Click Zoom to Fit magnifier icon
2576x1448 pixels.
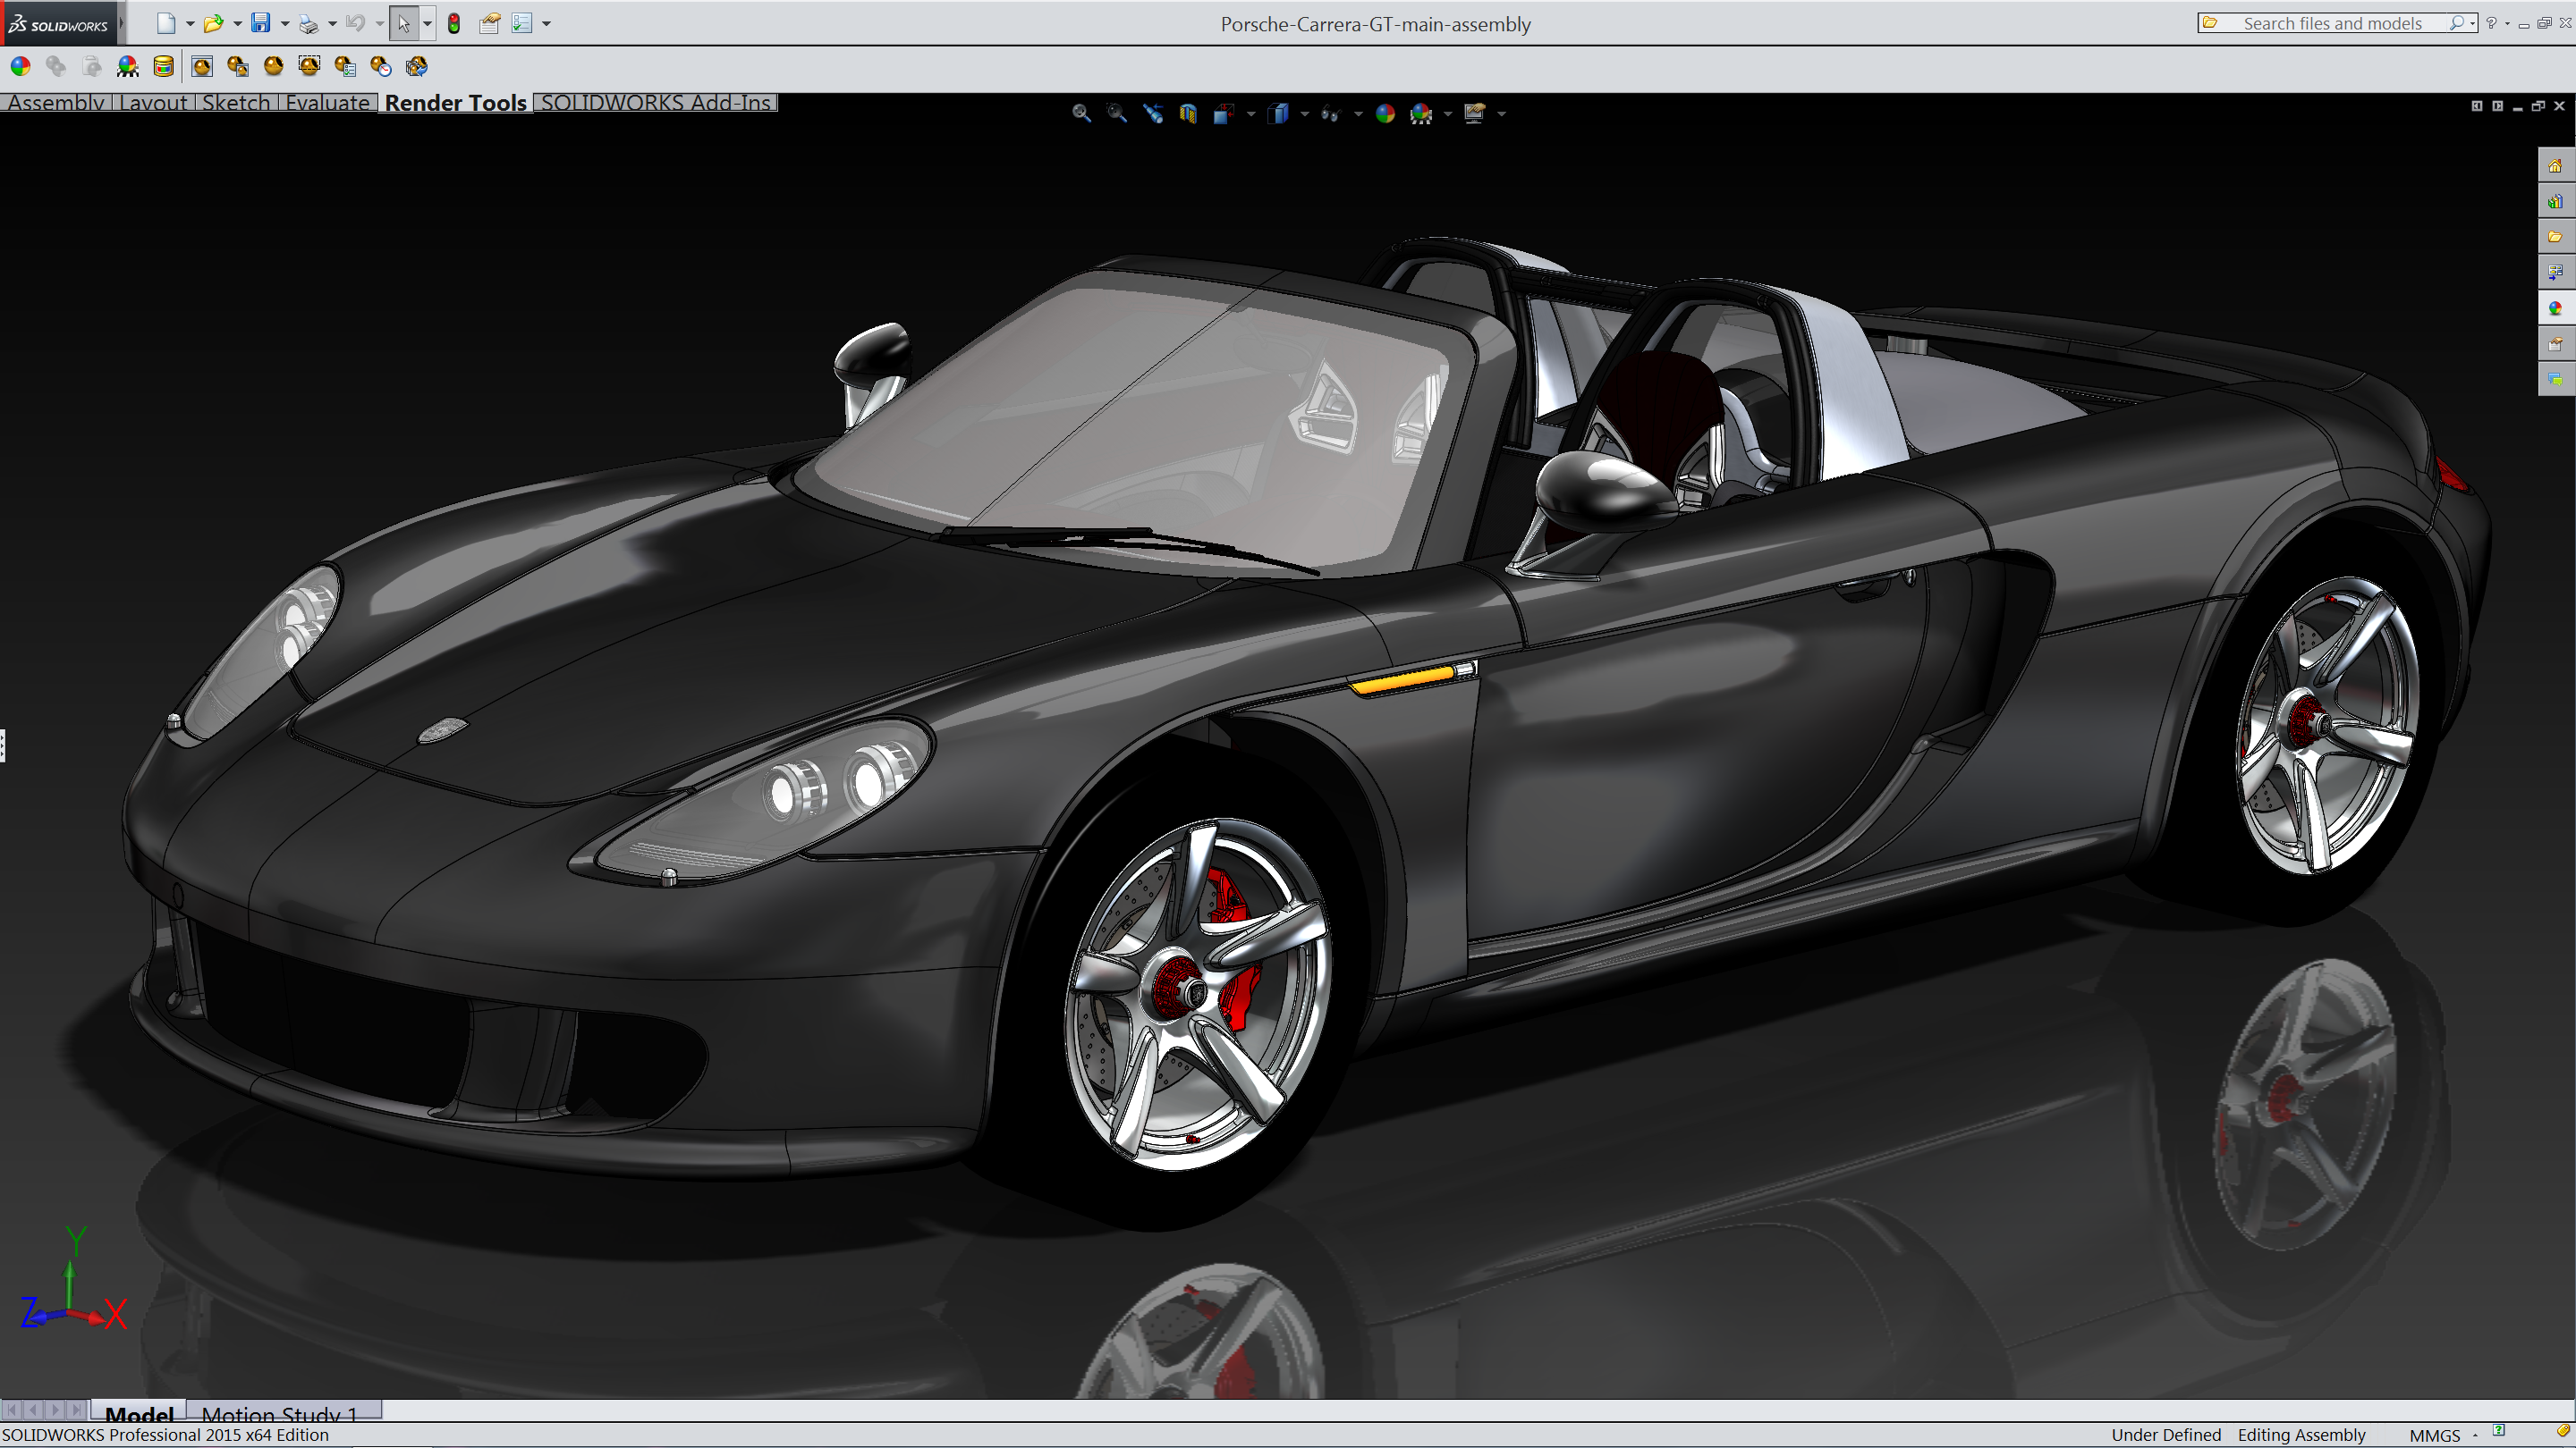[1081, 113]
